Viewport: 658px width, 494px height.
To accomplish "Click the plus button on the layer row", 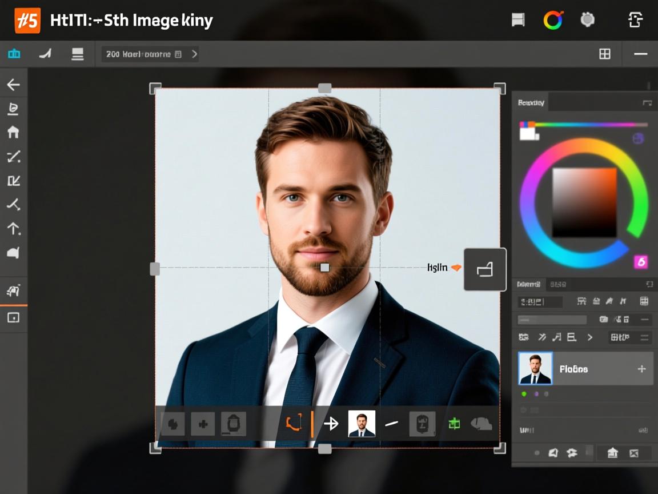I will (x=641, y=369).
